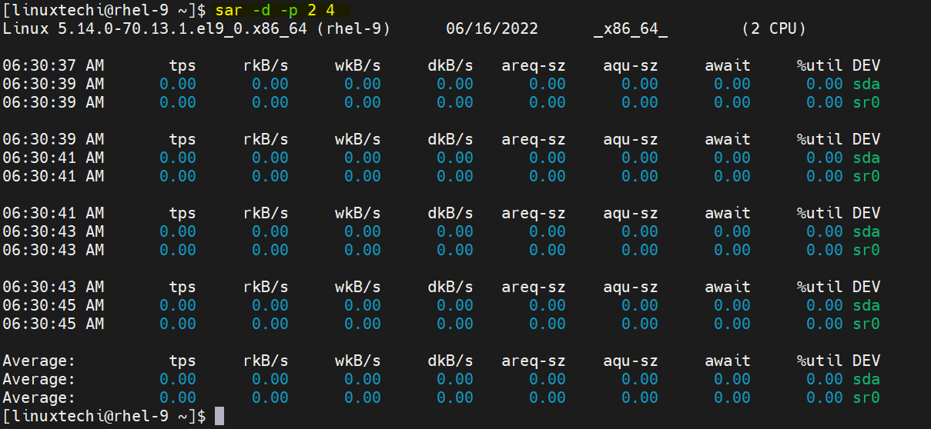The height and width of the screenshot is (429, 931).
Task: Click the Average await value for sda
Action: click(732, 379)
